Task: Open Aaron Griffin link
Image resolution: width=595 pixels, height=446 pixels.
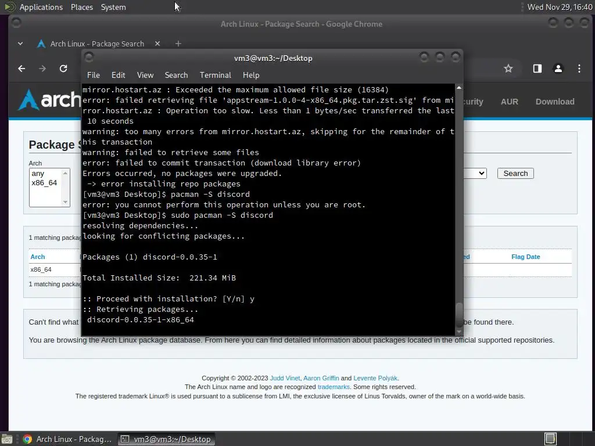Action: 321,378
